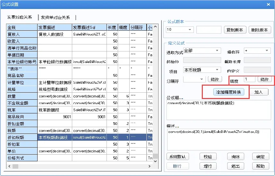Screen dimensions: 275x176
Task: Click the 截取长度 input field
Action: coord(257,60)
